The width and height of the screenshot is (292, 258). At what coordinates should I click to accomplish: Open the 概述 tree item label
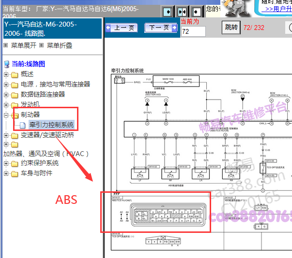point(27,74)
